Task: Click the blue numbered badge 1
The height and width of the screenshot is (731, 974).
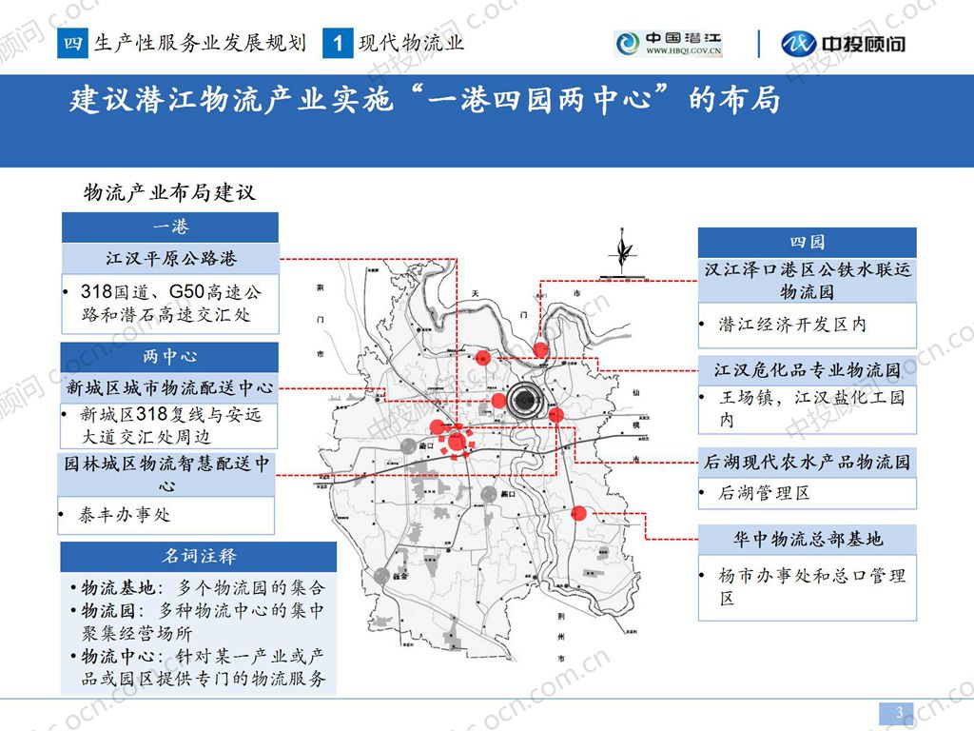Action: tap(338, 41)
